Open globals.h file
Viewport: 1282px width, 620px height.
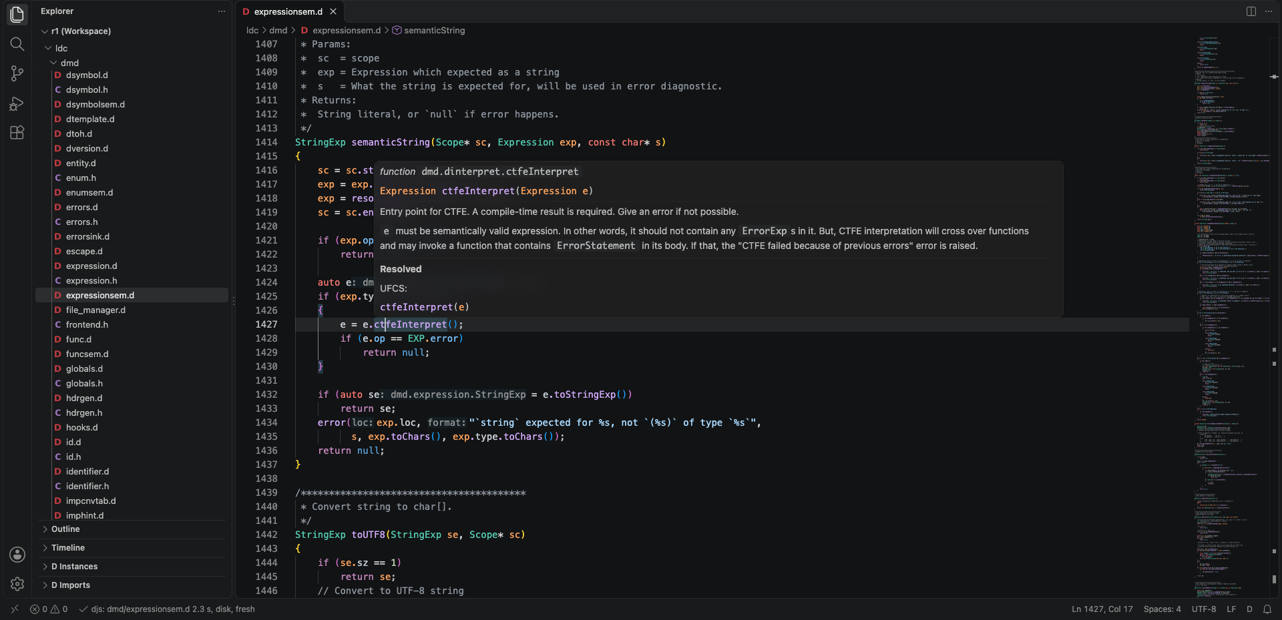tap(84, 384)
